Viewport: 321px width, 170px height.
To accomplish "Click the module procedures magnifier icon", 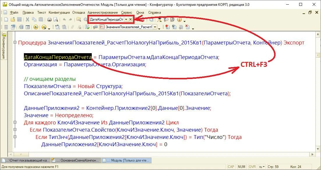I will click(95, 27).
